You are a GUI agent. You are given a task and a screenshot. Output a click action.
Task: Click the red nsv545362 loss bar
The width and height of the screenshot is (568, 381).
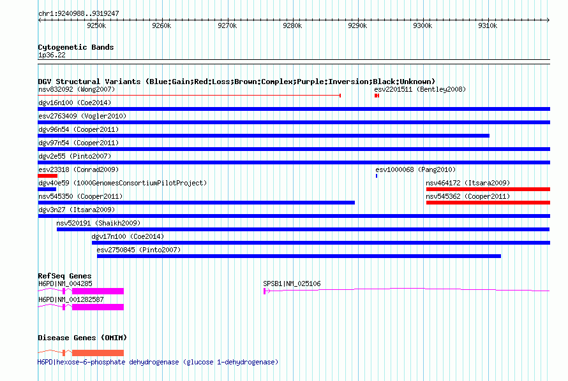488,203
